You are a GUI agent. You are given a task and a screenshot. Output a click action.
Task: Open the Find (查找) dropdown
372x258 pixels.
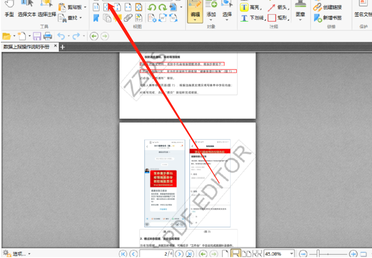click(x=70, y=18)
